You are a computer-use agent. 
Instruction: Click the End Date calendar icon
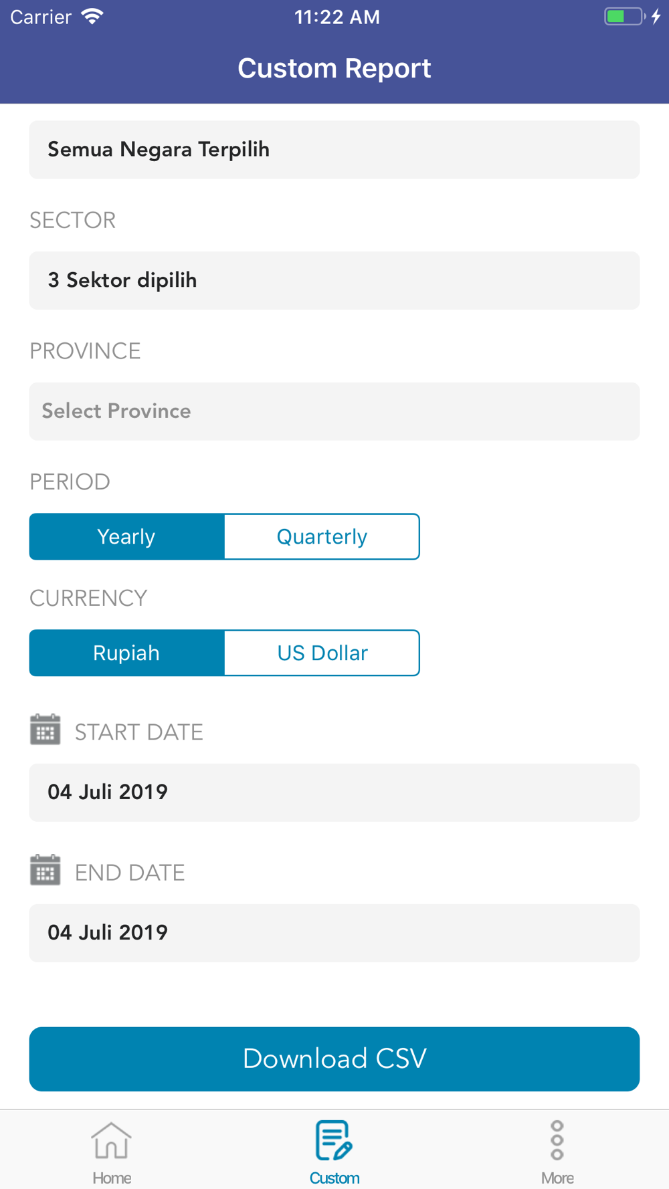coord(45,870)
